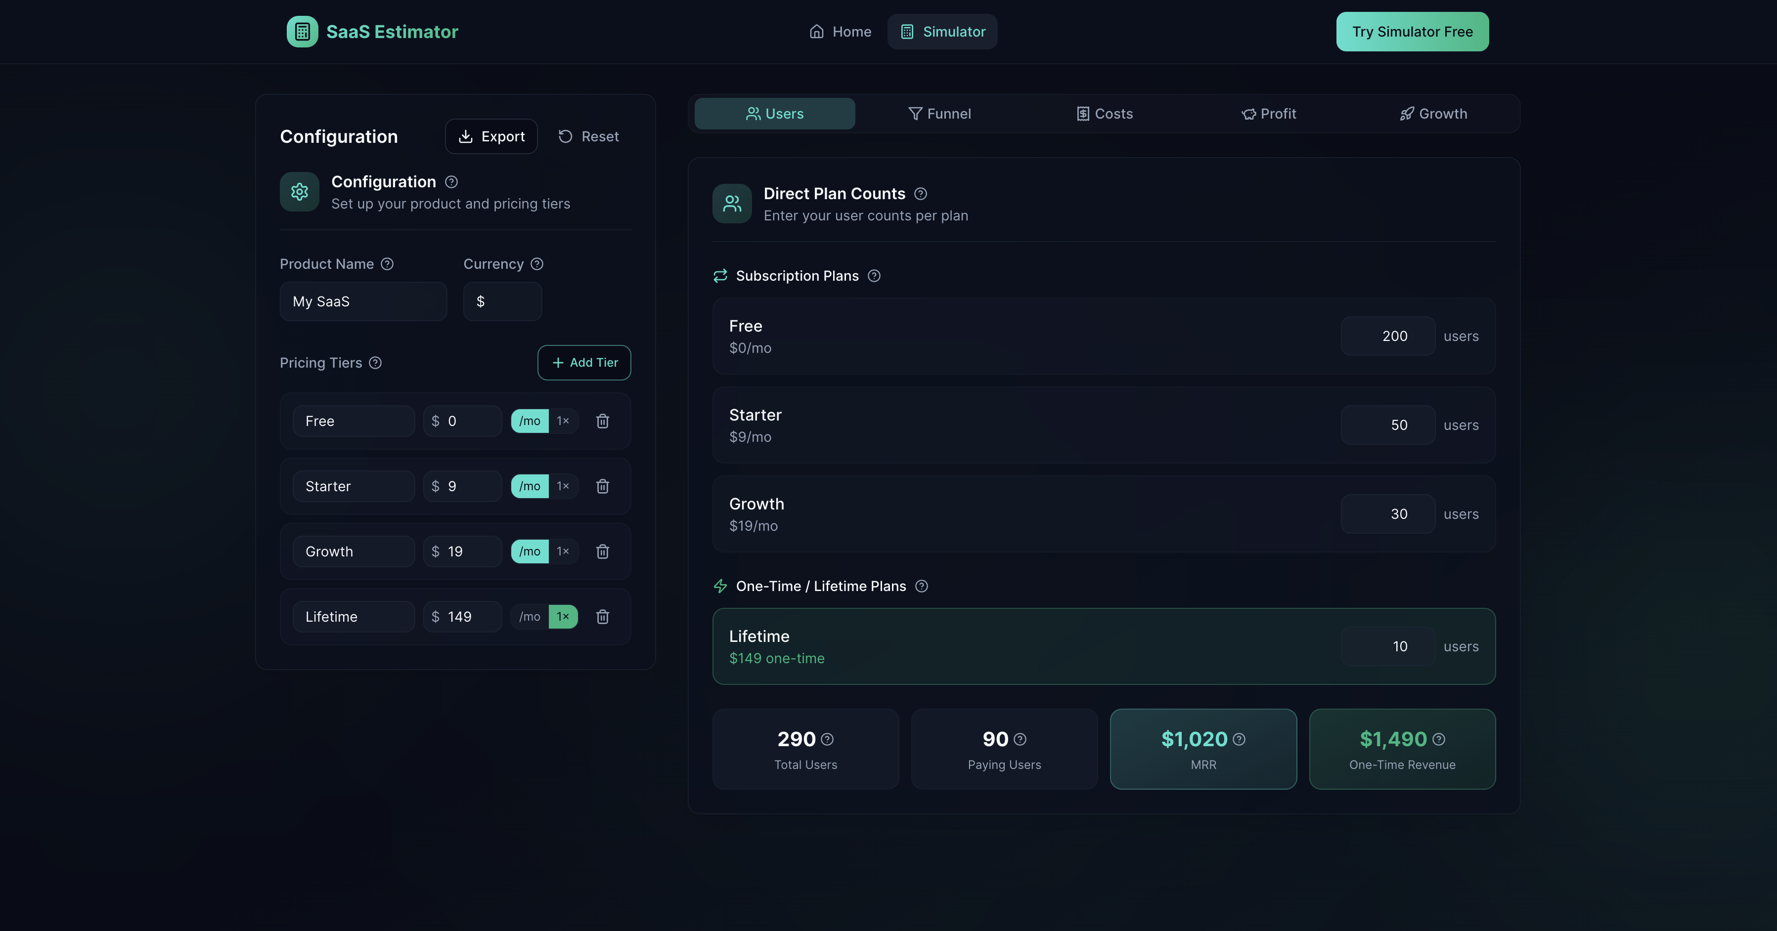
Task: Click the Subscription Plans recurring arrows icon
Action: [x=719, y=275]
